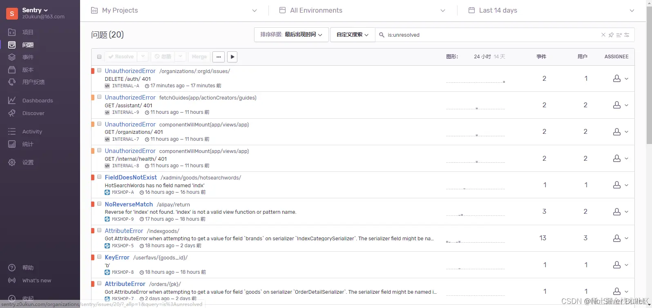Open Discover from the sidebar

point(33,113)
